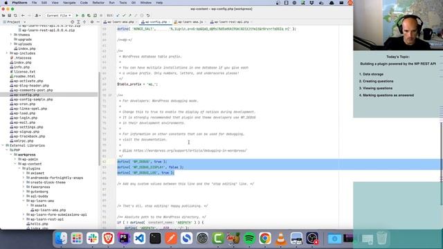Click 'Creating questions' in the topic list
The height and width of the screenshot is (249, 443).
click(x=378, y=81)
